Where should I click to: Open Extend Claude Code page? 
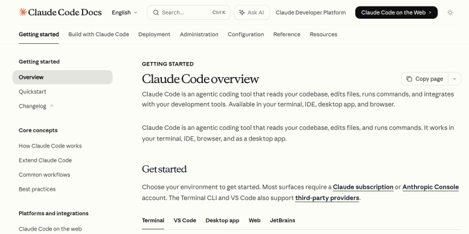pyautogui.click(x=45, y=160)
